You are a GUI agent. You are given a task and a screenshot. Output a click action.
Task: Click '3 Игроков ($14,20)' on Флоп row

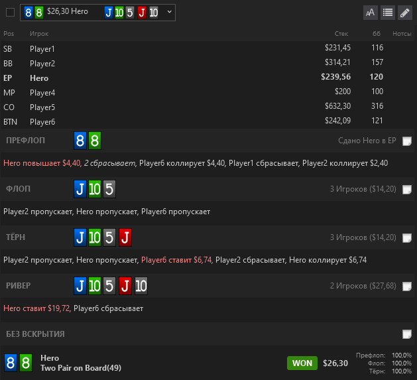pyautogui.click(x=363, y=189)
